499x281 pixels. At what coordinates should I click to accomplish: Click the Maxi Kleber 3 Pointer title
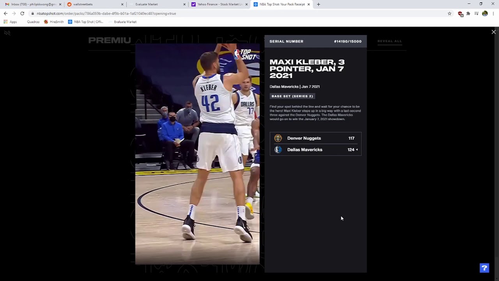(x=307, y=69)
